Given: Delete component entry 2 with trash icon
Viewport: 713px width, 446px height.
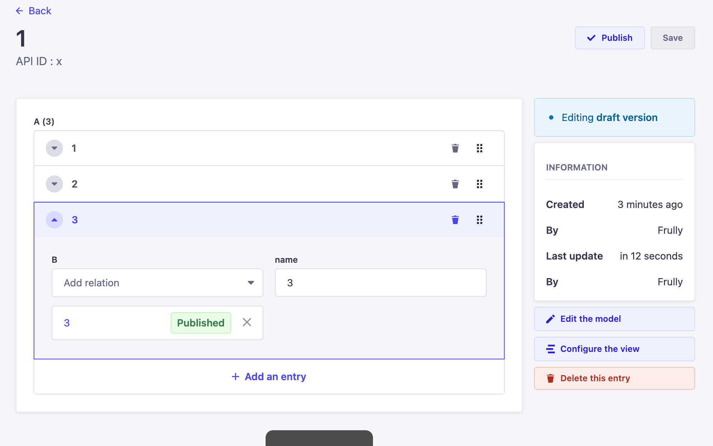Looking at the screenshot, I should pos(455,184).
